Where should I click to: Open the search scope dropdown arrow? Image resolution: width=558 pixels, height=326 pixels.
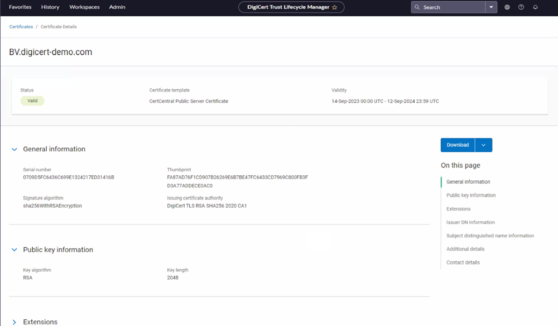pos(490,7)
